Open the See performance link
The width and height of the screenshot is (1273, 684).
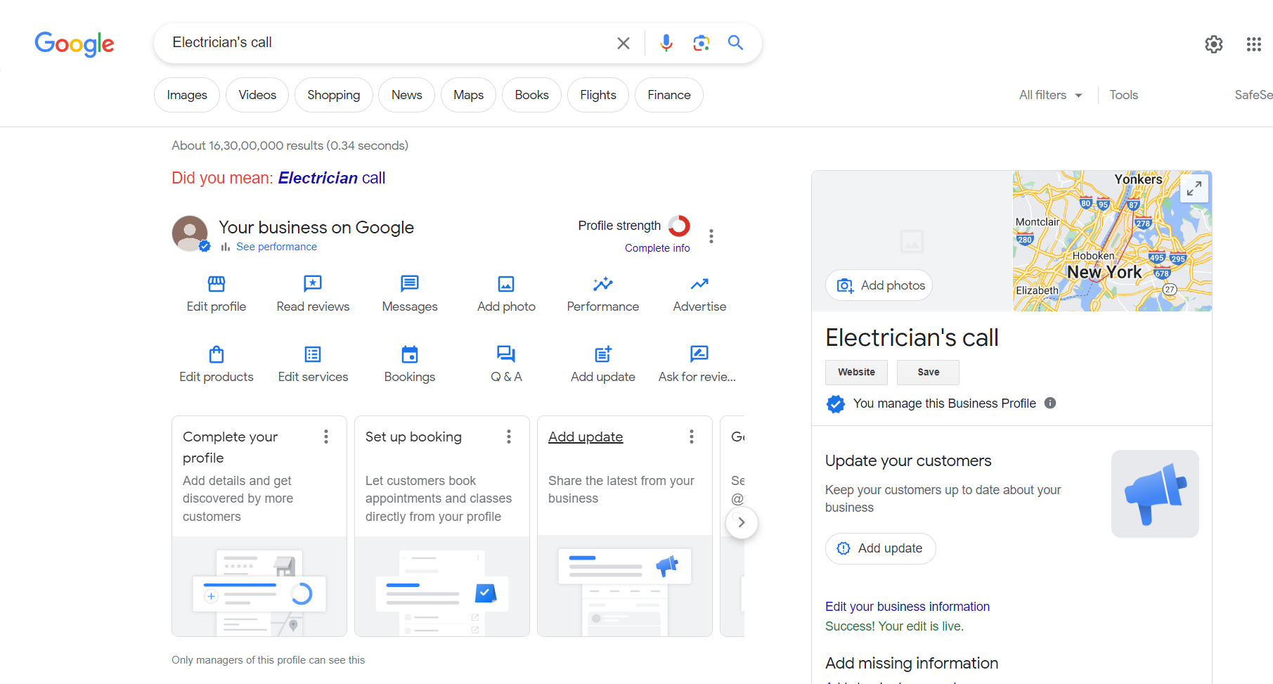coord(276,247)
